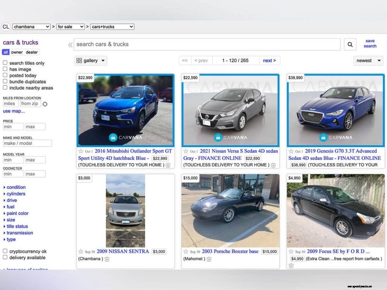
Task: Hide the 2009 Focus SE listing
Action: (x=291, y=266)
